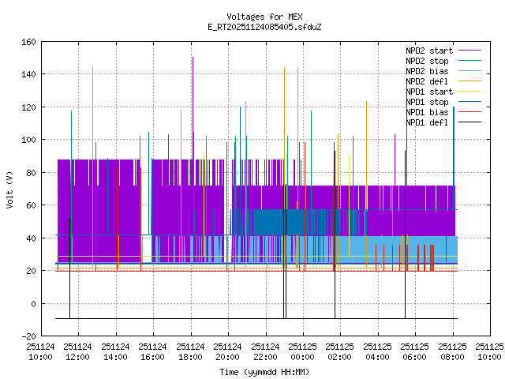
Task: Click the 251125 08:00 x-axis time tick
Action: (453, 351)
